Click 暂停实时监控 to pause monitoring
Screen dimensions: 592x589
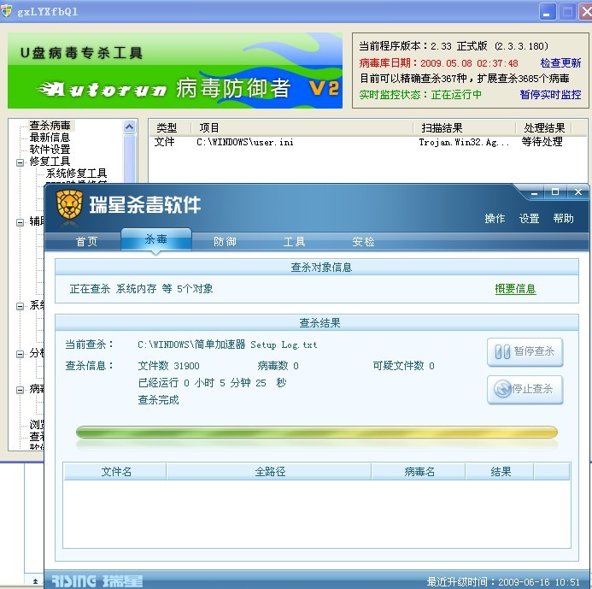pyautogui.click(x=550, y=94)
